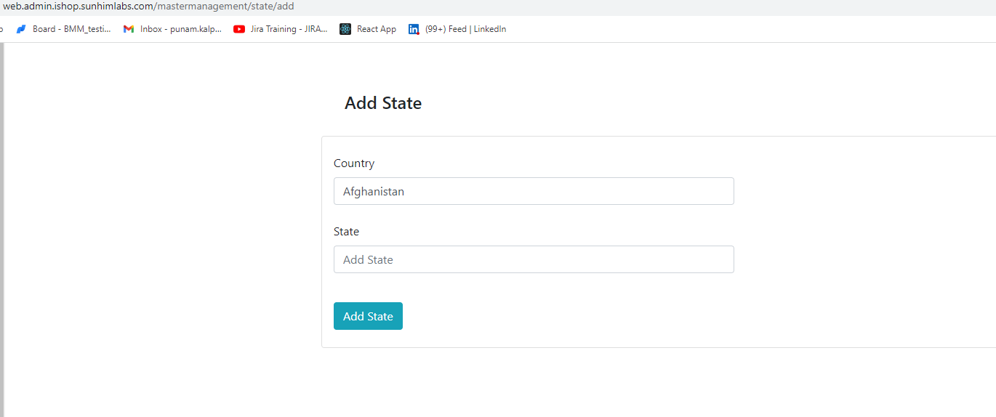996x417 pixels.
Task: Open the Jira Training - JIRA bookmark
Action: [x=289, y=29]
